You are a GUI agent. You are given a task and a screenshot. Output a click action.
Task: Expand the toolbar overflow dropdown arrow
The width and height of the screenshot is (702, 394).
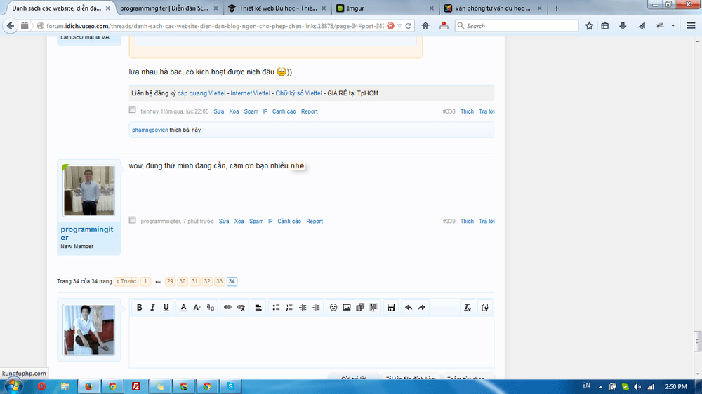pyautogui.click(x=673, y=26)
